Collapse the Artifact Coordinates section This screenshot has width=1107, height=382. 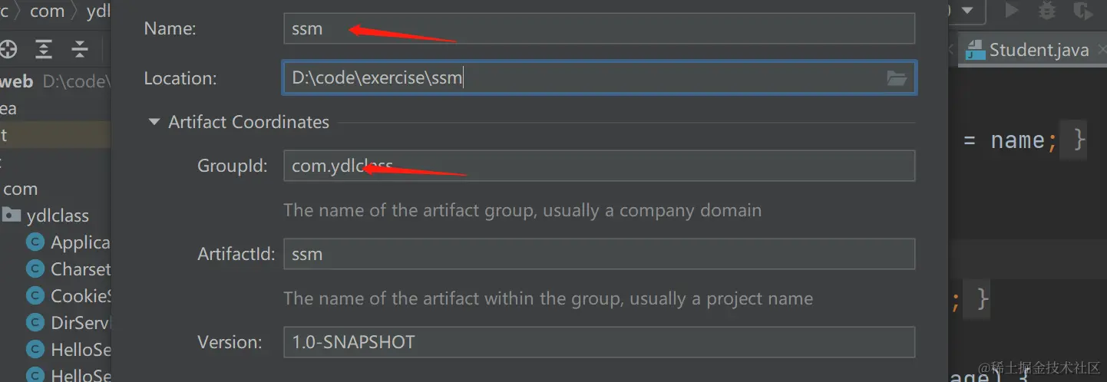pos(154,122)
